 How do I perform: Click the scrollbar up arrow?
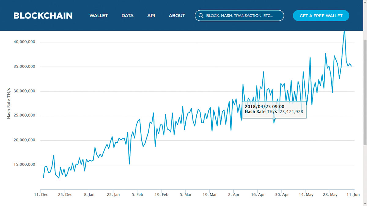[365, 2]
